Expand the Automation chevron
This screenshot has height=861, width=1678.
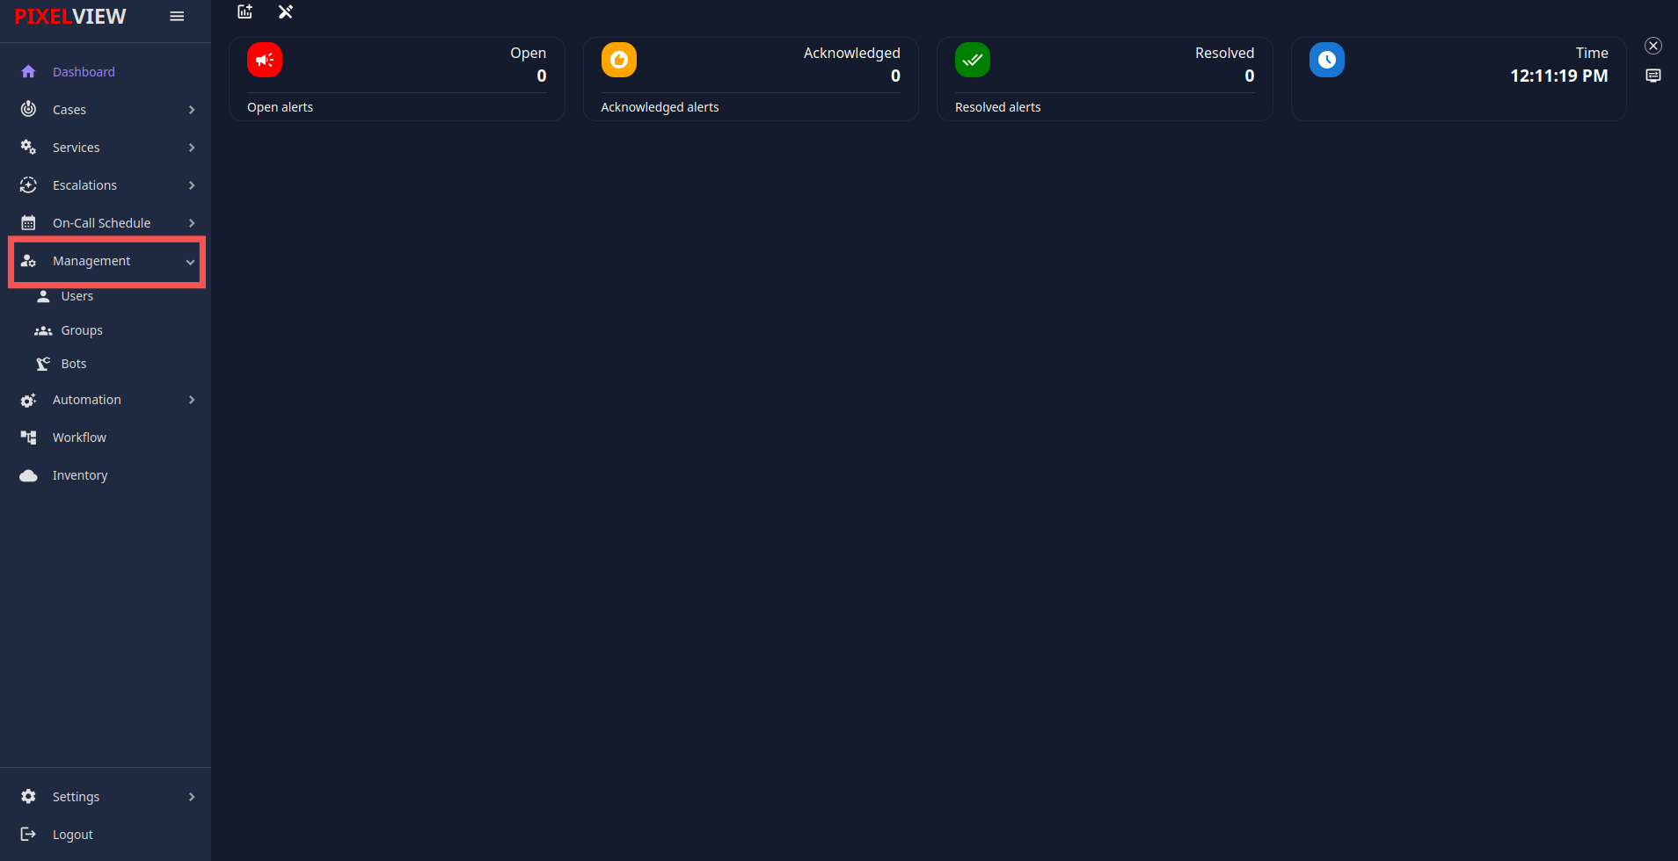[x=192, y=400]
